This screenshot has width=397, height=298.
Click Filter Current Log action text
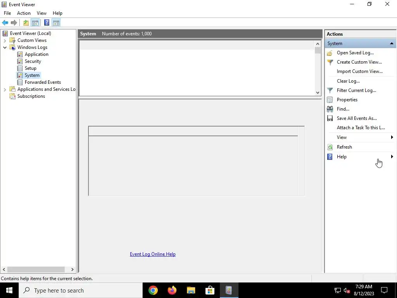click(x=356, y=90)
